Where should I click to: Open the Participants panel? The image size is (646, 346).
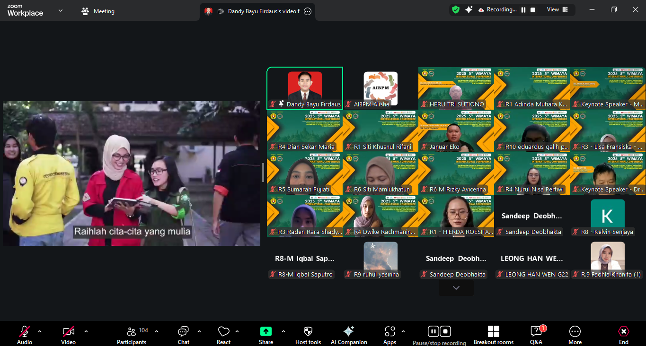pos(132,335)
